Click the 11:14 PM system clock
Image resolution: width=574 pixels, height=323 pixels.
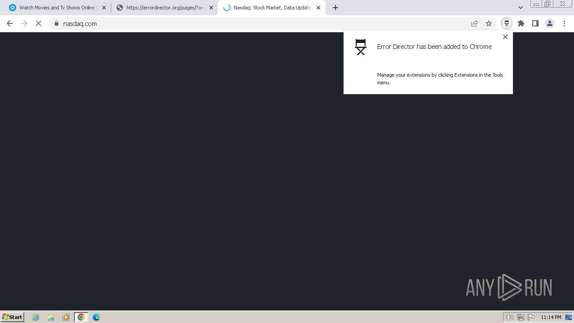coord(551,317)
